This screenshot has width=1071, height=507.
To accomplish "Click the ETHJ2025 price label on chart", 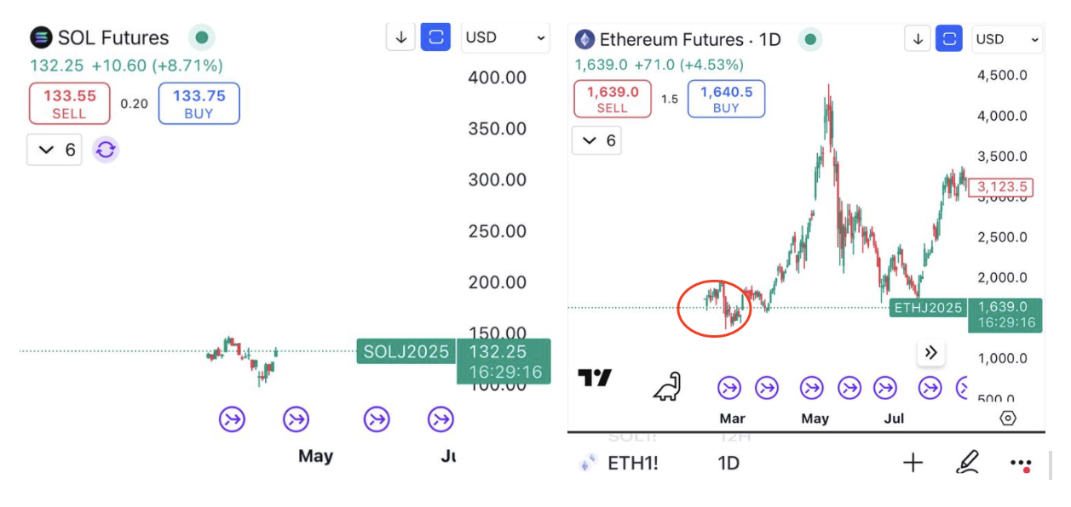I will pos(928,308).
